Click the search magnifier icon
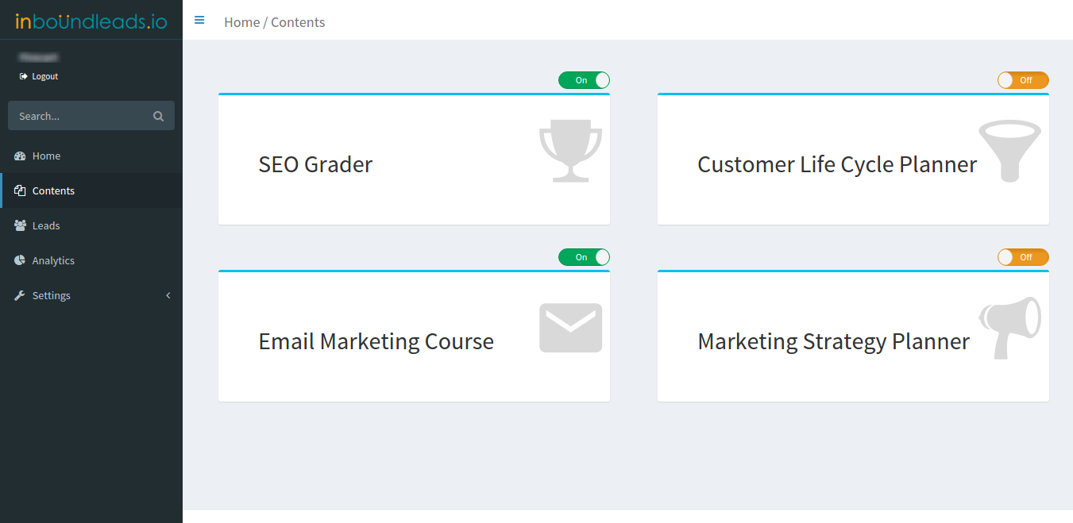This screenshot has height=523, width=1073. (x=158, y=115)
